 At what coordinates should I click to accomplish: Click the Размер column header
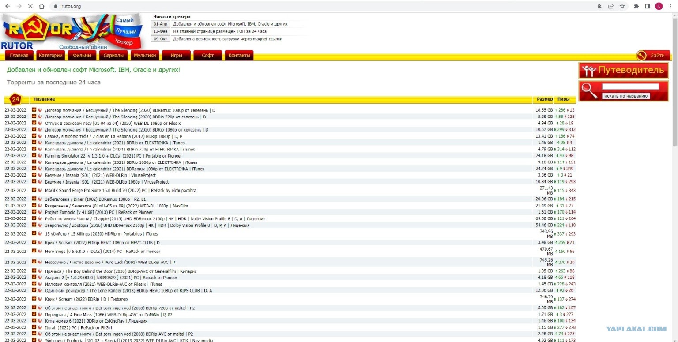point(545,99)
